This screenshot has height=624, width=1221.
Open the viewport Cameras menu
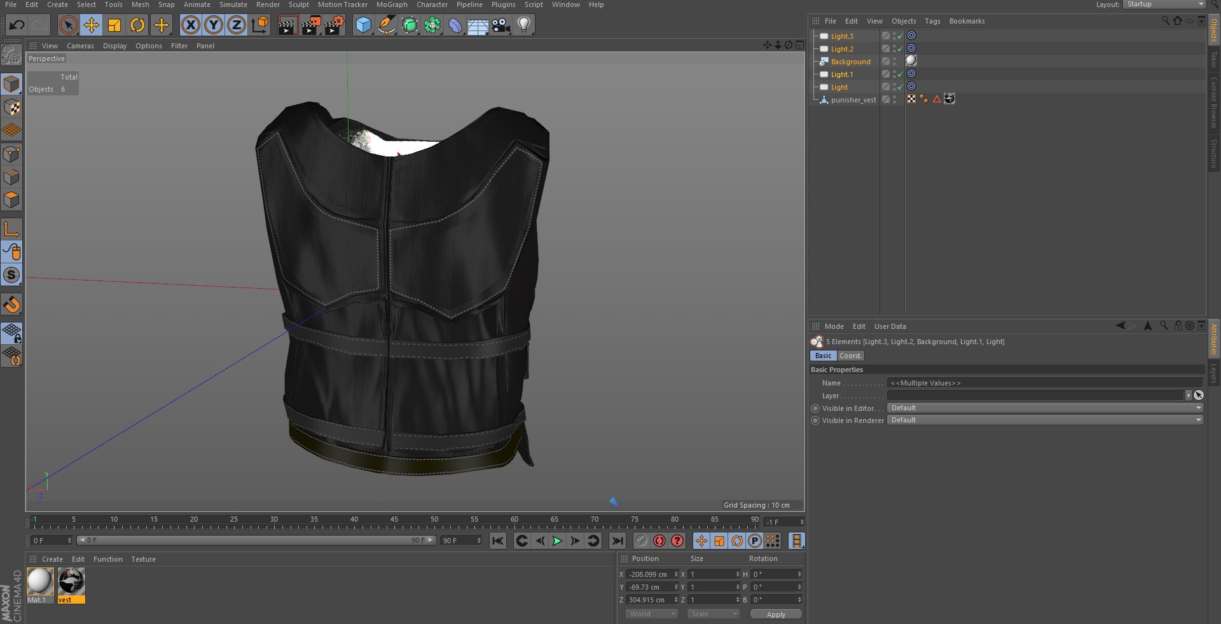click(x=80, y=46)
